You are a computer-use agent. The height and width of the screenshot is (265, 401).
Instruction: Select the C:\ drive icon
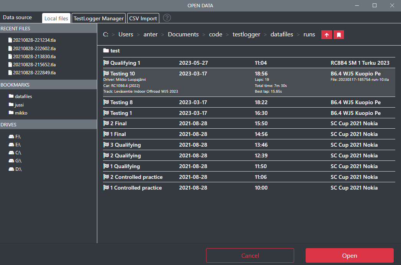[11, 152]
